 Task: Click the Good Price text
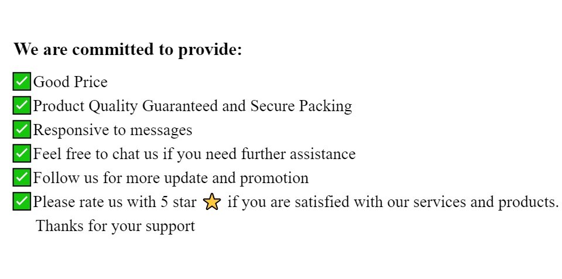(x=70, y=82)
